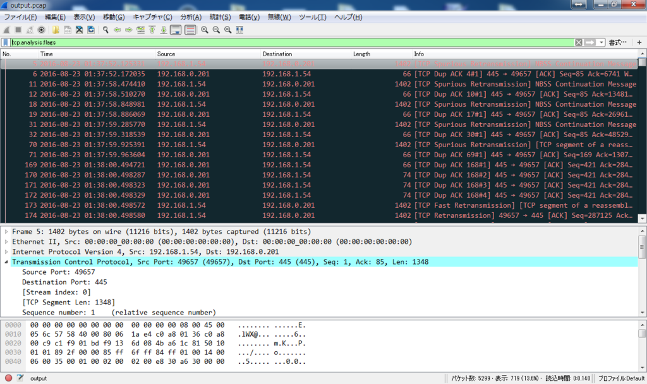Screen dimensions: 647x384
Task: Open the 分析(A) menu
Action: (191, 17)
